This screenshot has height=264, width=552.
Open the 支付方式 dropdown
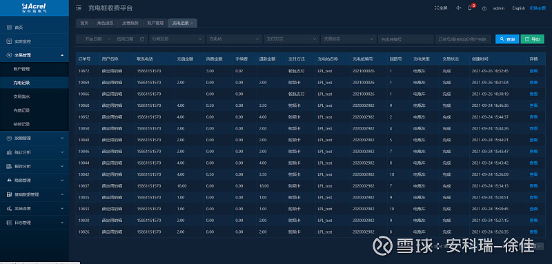pos(291,39)
